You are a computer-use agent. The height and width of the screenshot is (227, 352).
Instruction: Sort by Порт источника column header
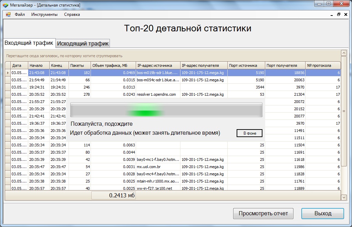[x=246, y=65]
